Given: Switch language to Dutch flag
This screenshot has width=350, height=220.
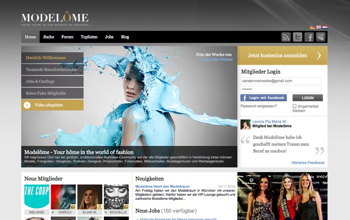Looking at the screenshot, I should (x=325, y=27).
